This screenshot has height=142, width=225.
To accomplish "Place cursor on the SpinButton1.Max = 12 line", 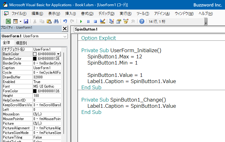I will point(115,56).
